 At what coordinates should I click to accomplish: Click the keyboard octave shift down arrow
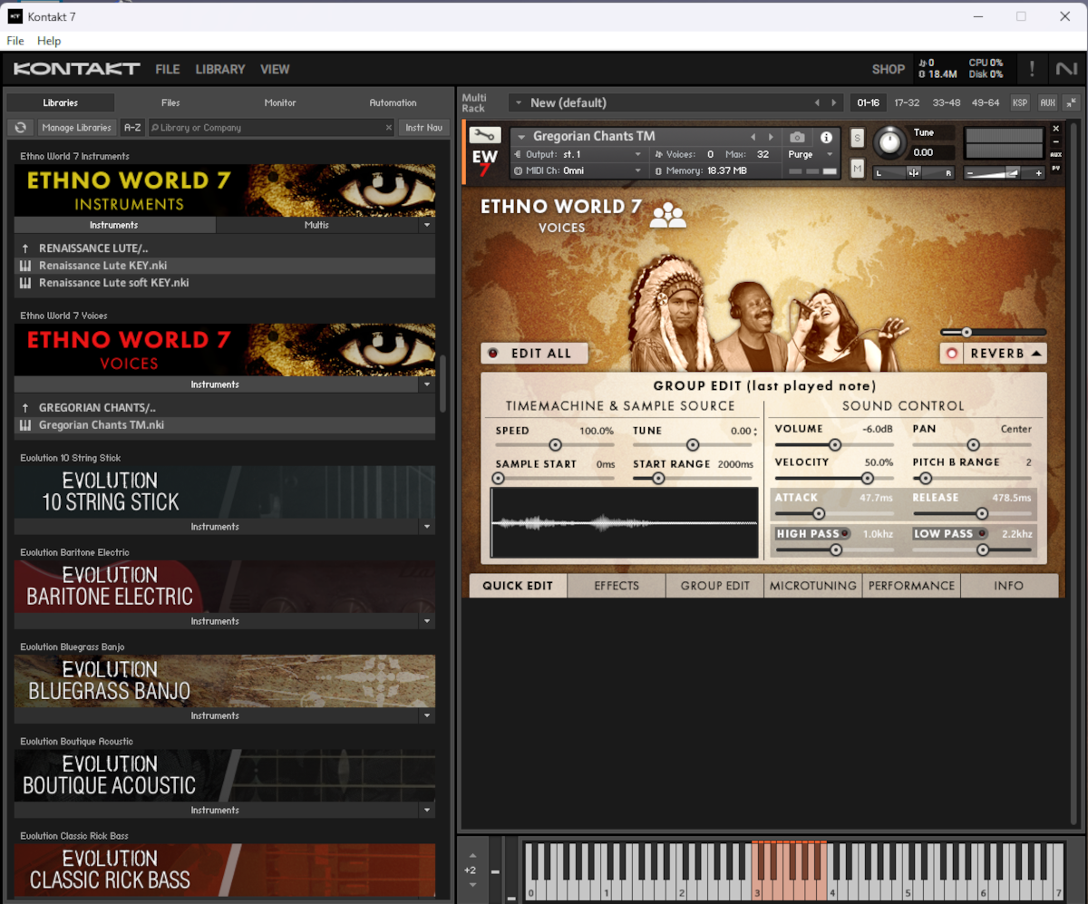point(472,885)
